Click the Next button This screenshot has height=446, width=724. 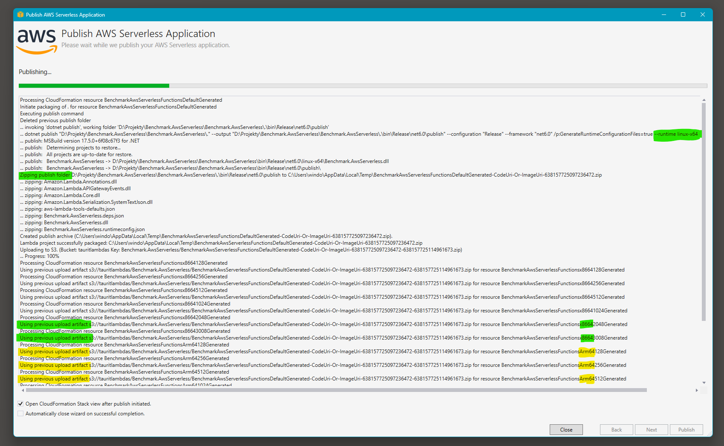point(651,430)
